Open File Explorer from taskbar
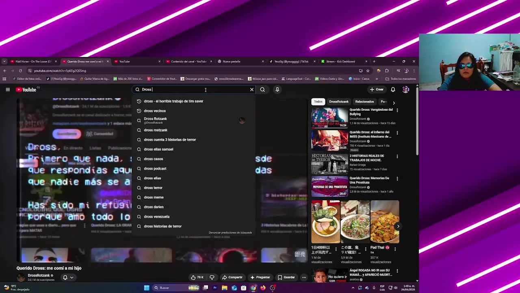Screen dimensions: 520x293 click(x=224, y=288)
